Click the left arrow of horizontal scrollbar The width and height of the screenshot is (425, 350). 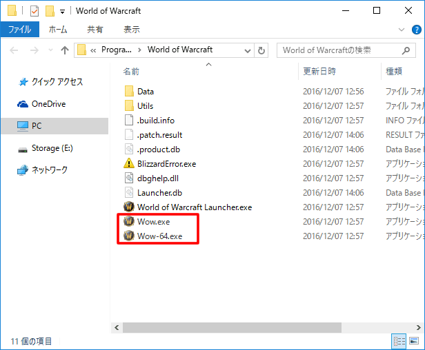tap(117, 327)
